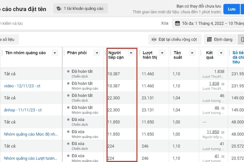The image size is (244, 162).
Task: Open the date range picker
Action: [208, 23]
